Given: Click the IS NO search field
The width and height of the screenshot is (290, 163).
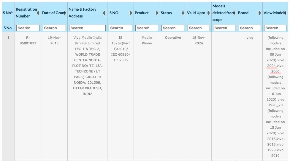Looking at the screenshot, I should [121, 28].
